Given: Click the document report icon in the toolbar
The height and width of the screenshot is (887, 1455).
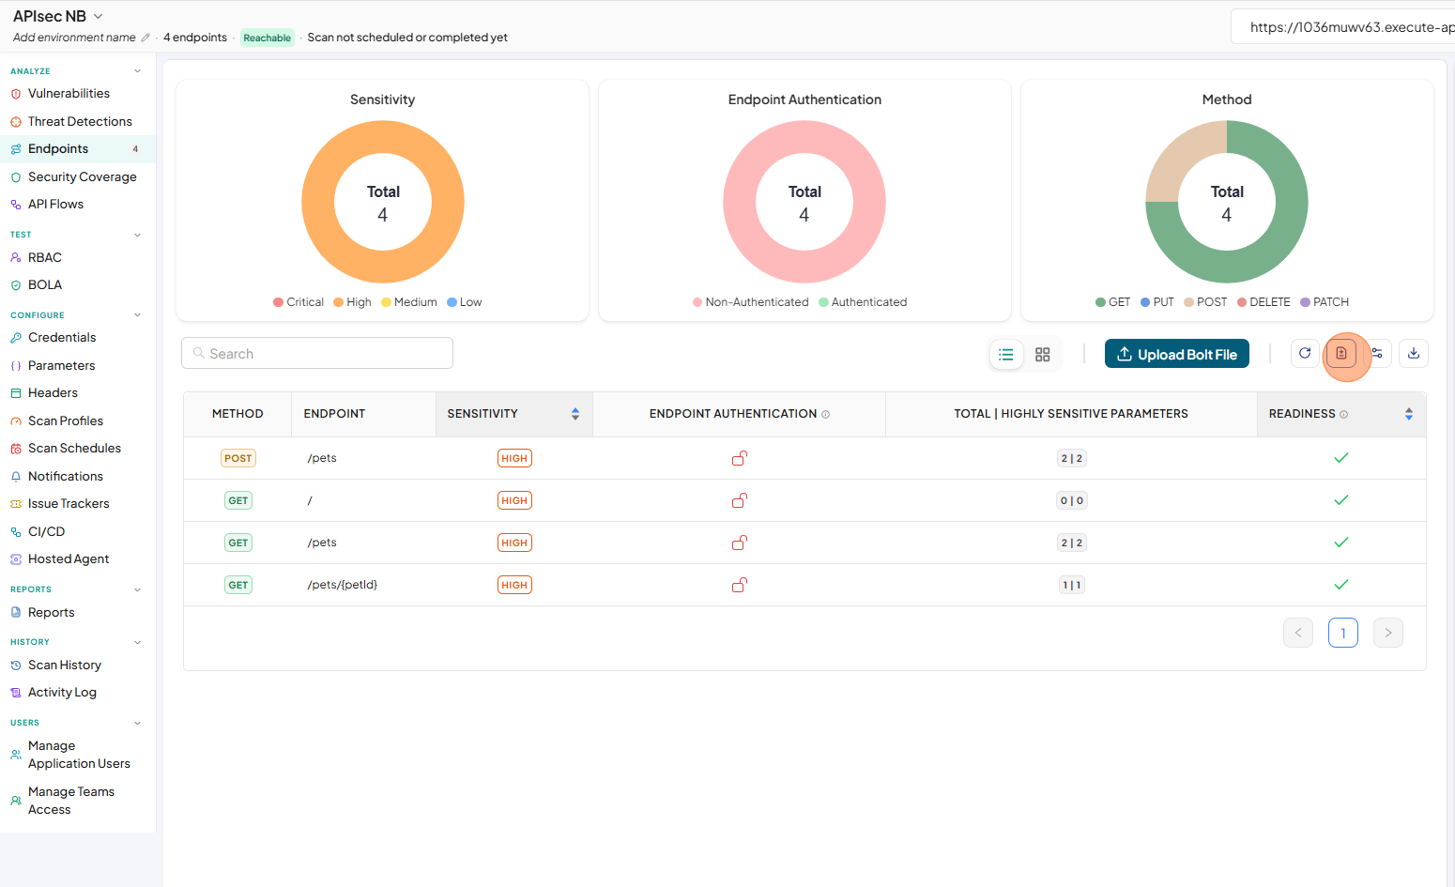Looking at the screenshot, I should click(1341, 354).
